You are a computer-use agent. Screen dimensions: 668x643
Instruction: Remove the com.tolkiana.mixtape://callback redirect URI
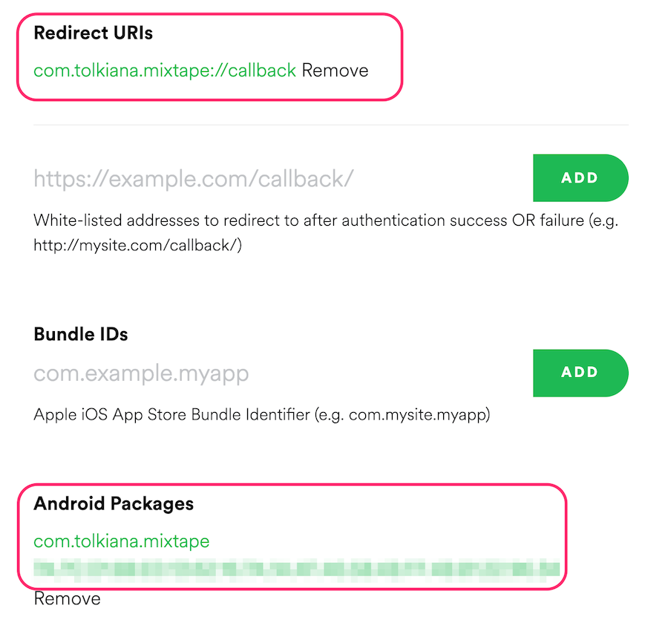335,71
